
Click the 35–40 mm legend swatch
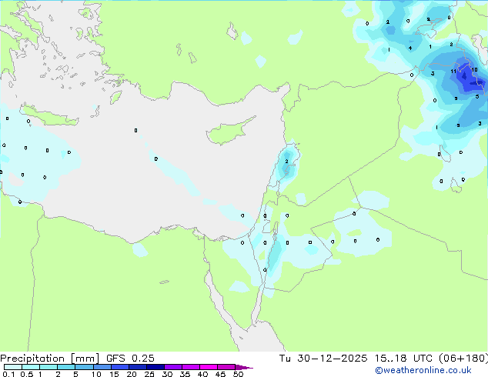pos(190,367)
